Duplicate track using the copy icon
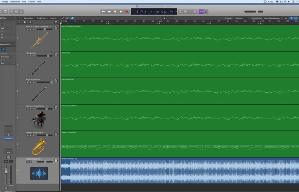The height and width of the screenshot is (192, 299). [x=25, y=22]
